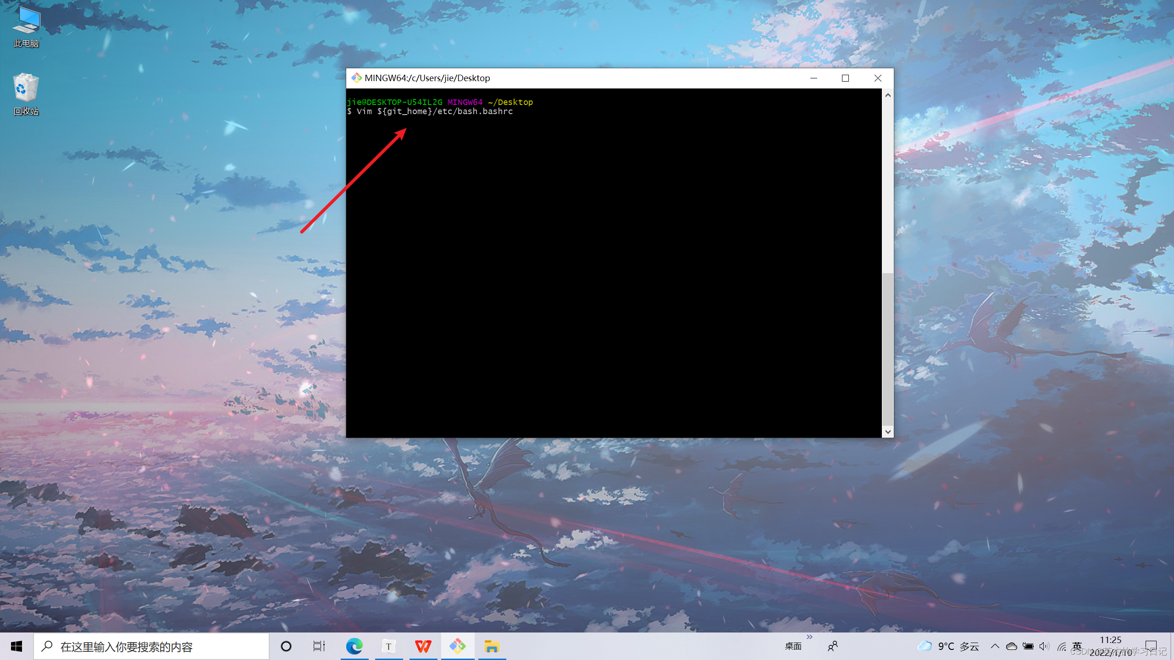Open the battery status tray icon
Screen dimensions: 1174x660
[1028, 646]
